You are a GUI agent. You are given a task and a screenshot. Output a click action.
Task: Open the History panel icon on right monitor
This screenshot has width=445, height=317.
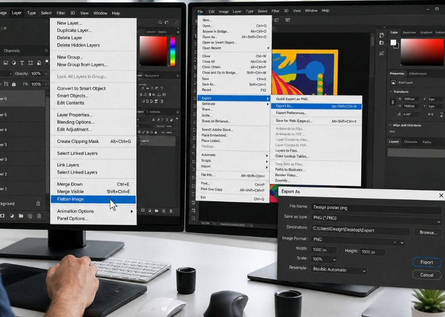[x=382, y=35]
